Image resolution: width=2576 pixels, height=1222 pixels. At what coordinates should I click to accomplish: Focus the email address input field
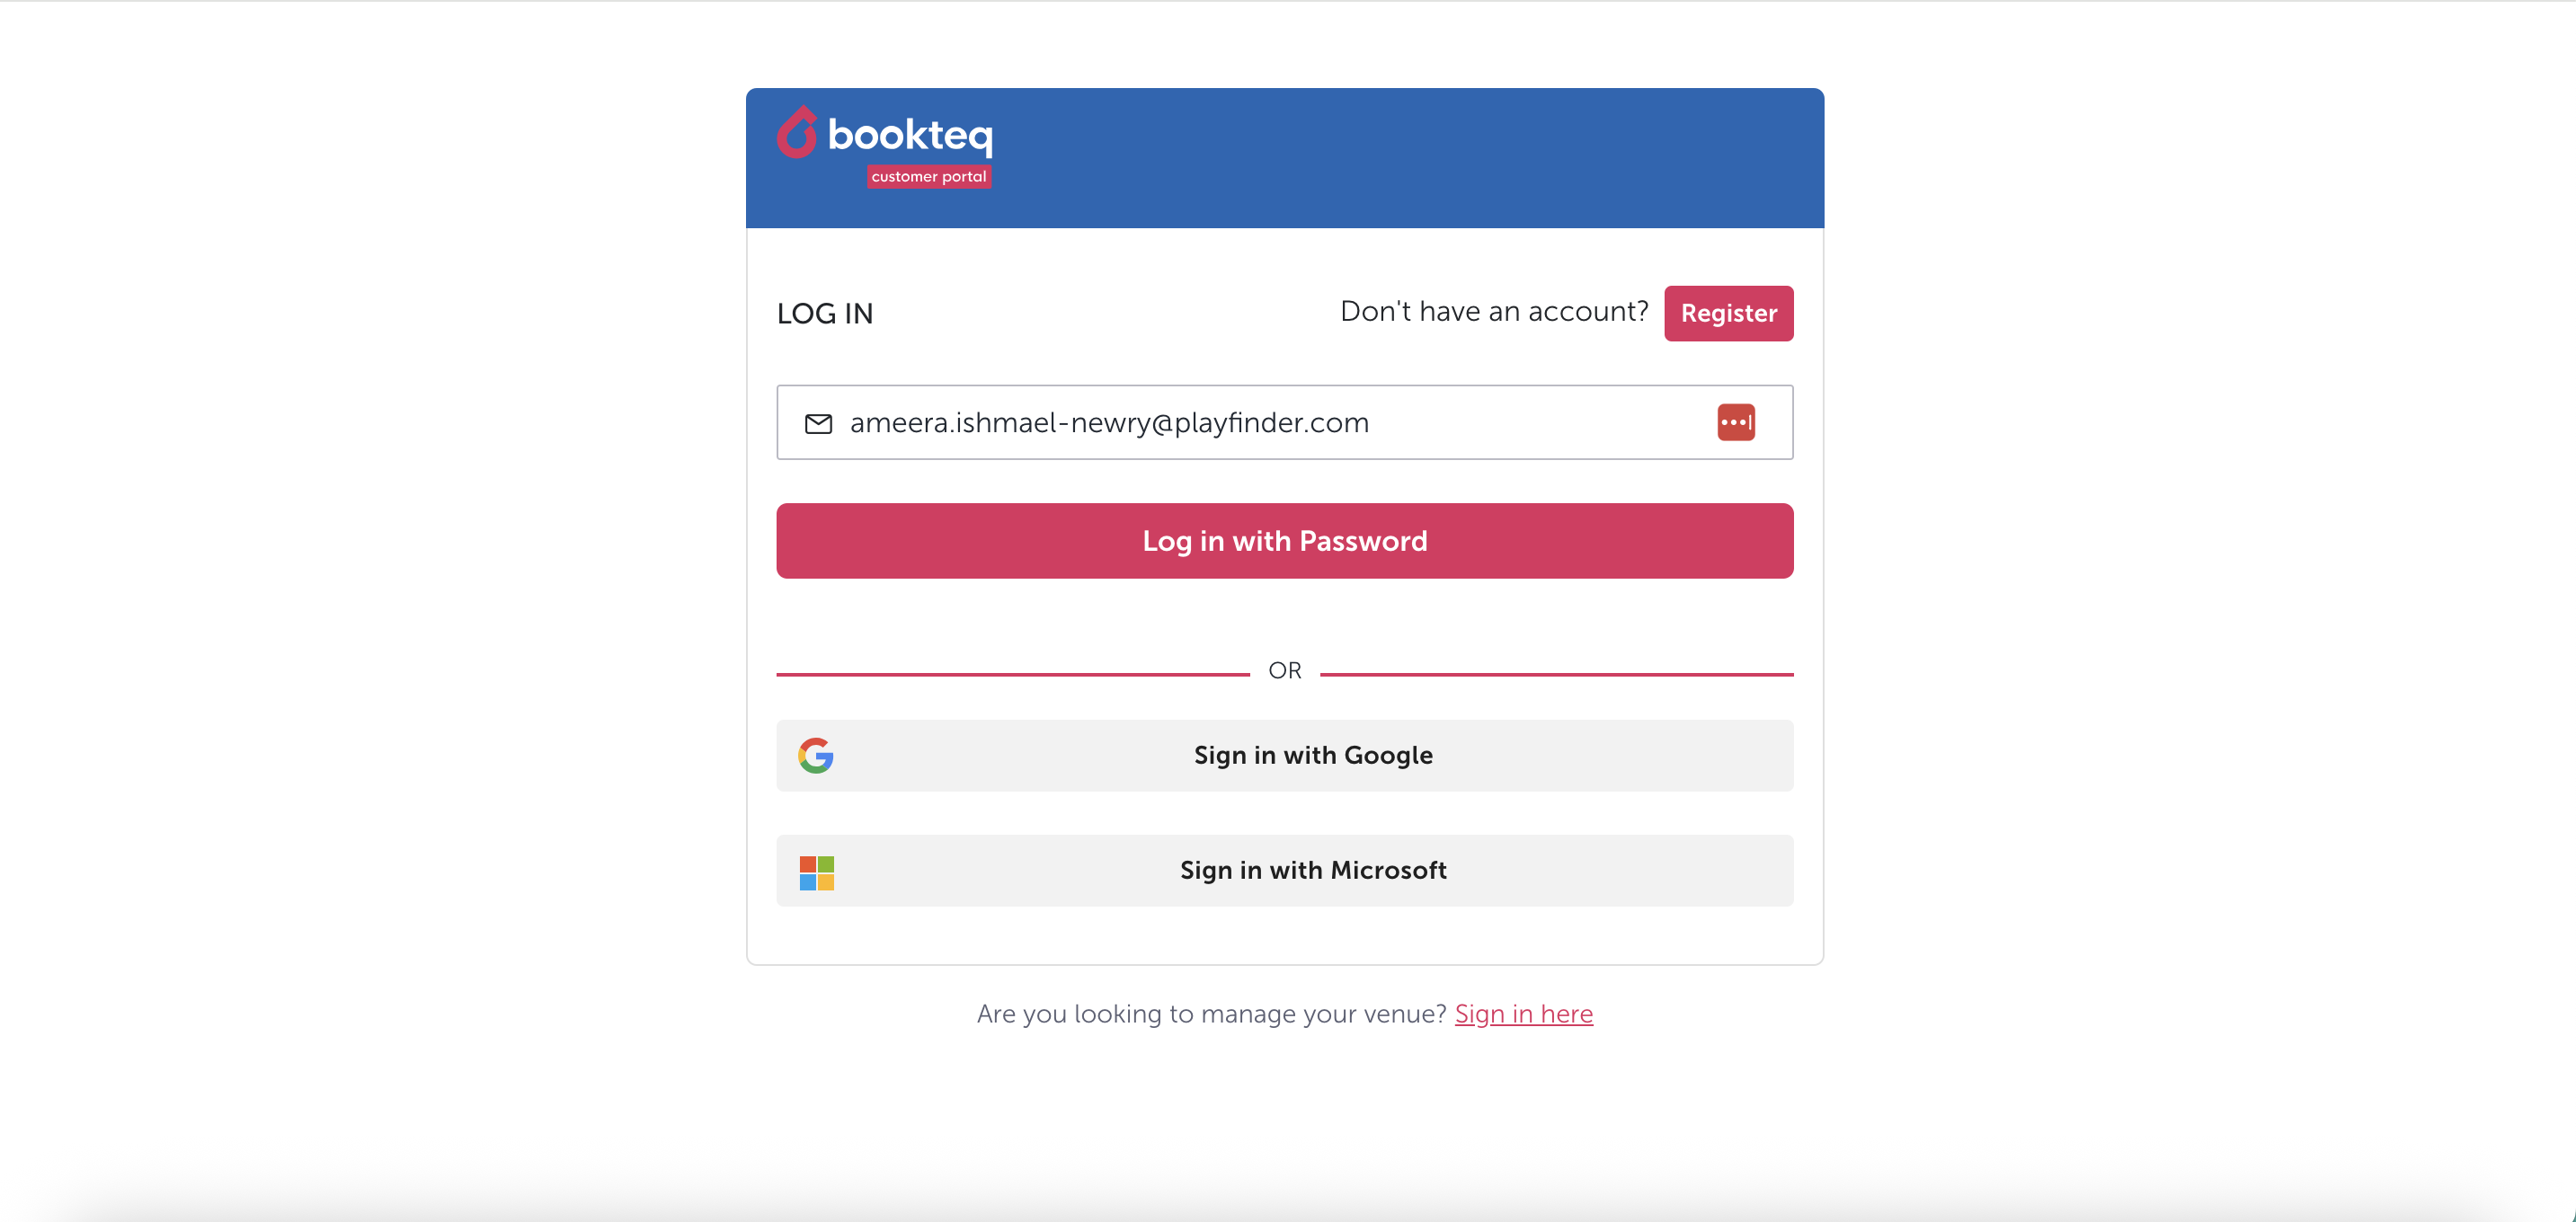1270,423
